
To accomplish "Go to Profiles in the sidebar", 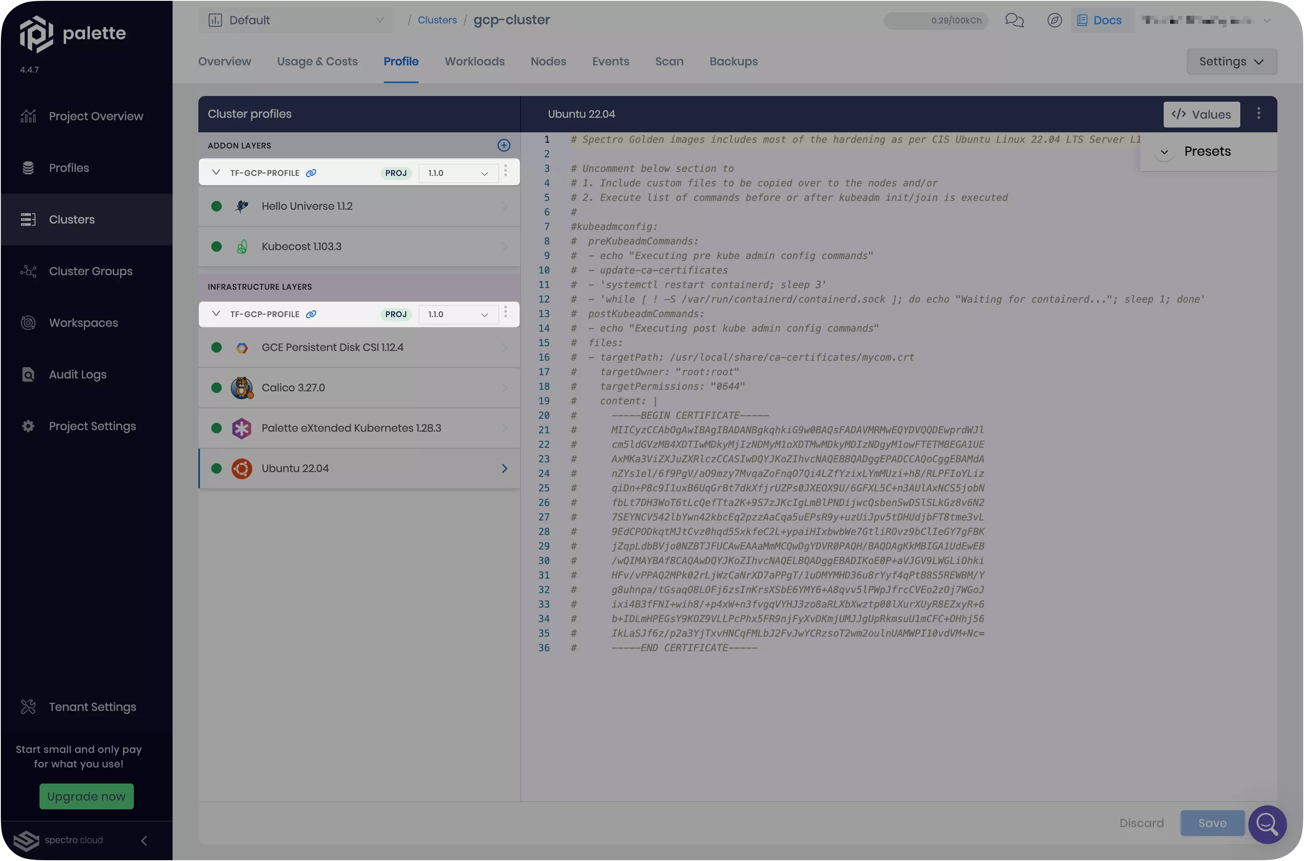I will (x=86, y=167).
